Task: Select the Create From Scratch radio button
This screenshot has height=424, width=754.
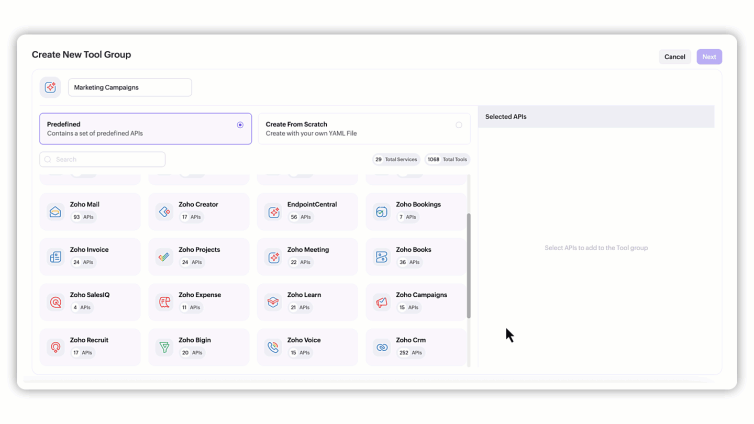Action: point(459,125)
